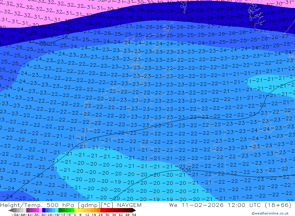The height and width of the screenshot is (216, 295).
Task: Click the "[gdmp]" unit label
Action: [89, 205]
